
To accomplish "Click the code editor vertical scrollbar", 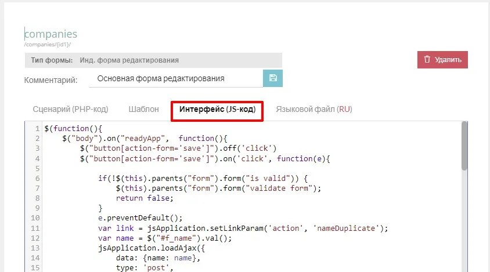I will pos(464,145).
